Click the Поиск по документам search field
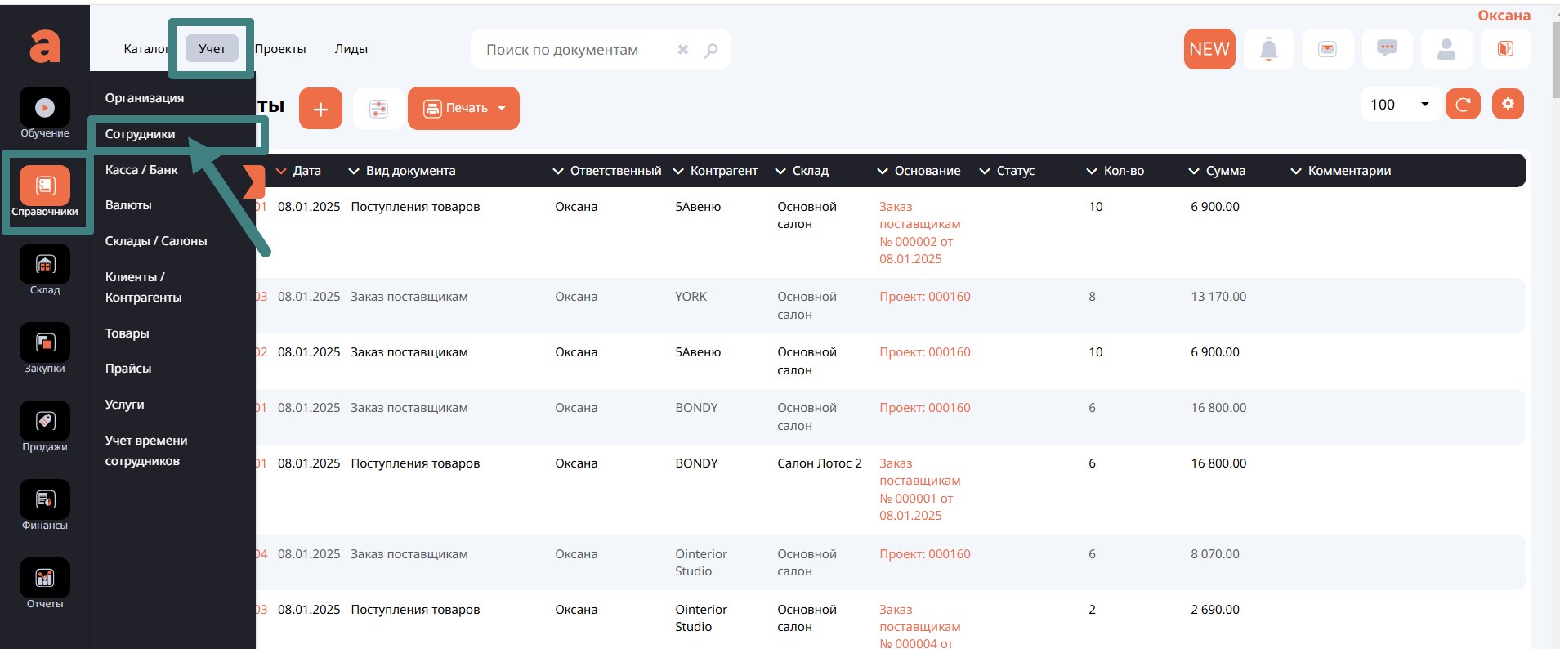The width and height of the screenshot is (1560, 649). (572, 50)
